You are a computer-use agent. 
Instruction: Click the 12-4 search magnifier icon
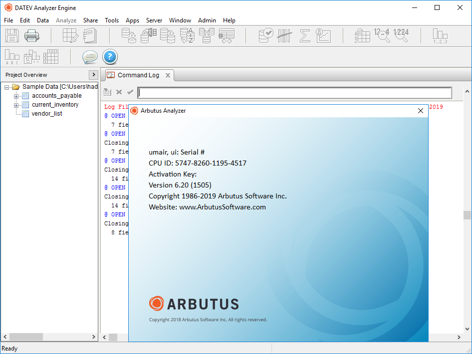[x=382, y=35]
